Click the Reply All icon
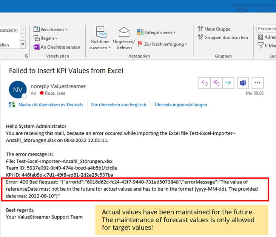The image size is (276, 237). tap(216, 83)
